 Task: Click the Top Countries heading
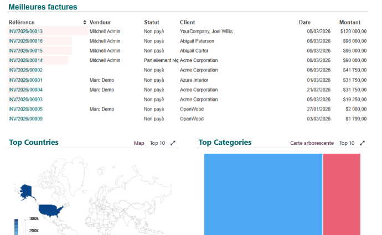(x=33, y=143)
